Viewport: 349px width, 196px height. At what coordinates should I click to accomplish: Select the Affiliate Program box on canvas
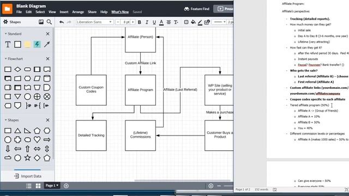coord(140,90)
